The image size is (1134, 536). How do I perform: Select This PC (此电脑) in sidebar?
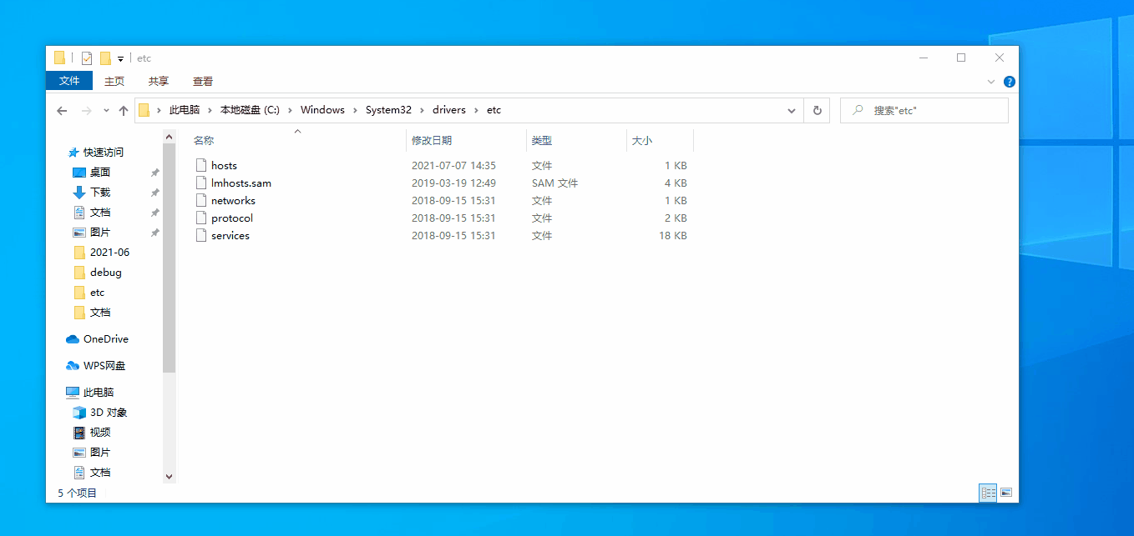click(x=99, y=392)
